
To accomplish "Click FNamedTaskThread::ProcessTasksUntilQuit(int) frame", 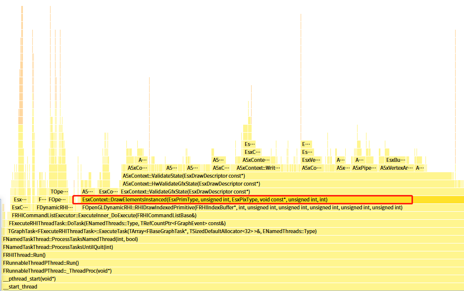I will click(x=233, y=247).
